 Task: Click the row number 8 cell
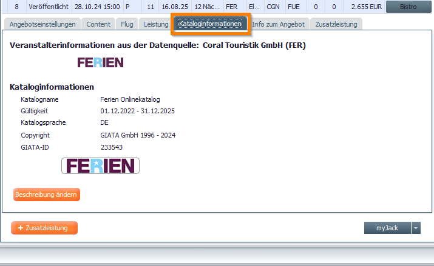coord(16,7)
